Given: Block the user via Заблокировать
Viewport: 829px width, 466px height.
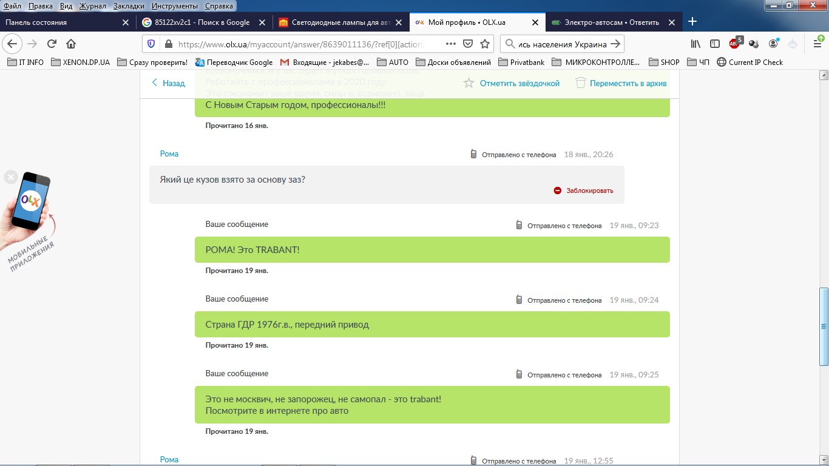Looking at the screenshot, I should [583, 191].
